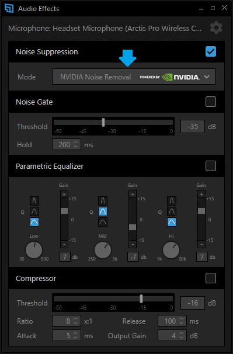233x354 pixels.
Task: Select the wide Q curve for Mid band
Action: pos(103,222)
